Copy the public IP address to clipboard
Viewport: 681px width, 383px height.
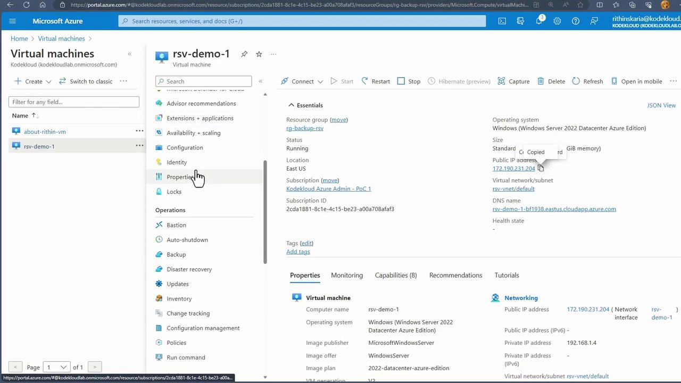[x=541, y=168]
